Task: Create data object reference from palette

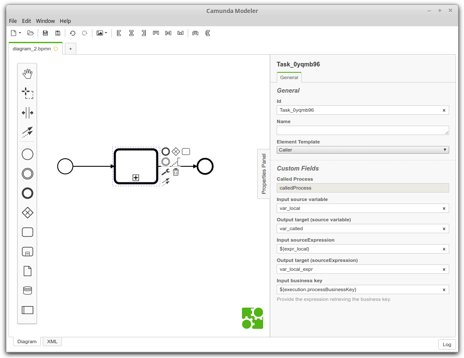Action: pyautogui.click(x=28, y=271)
